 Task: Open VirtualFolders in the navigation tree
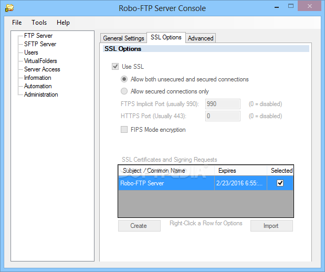point(40,61)
